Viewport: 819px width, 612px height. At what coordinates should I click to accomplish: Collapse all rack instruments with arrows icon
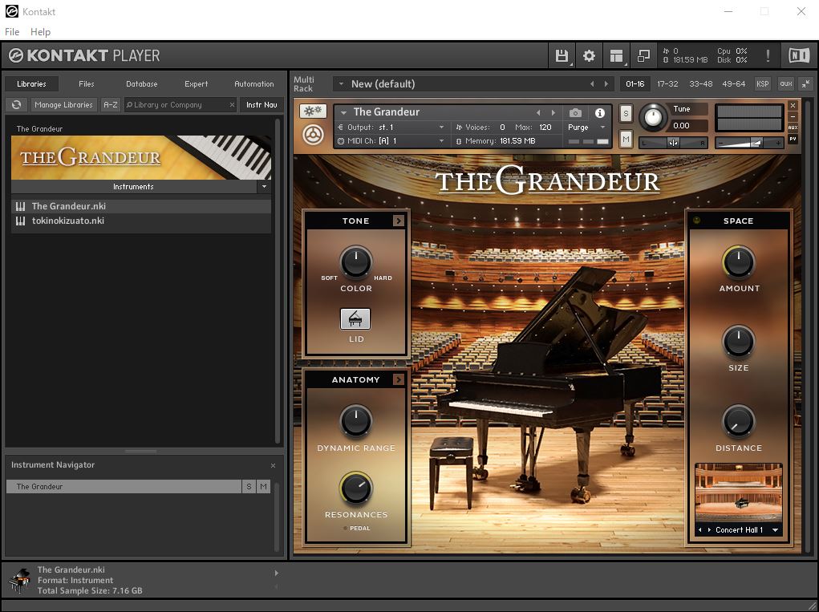pos(806,83)
